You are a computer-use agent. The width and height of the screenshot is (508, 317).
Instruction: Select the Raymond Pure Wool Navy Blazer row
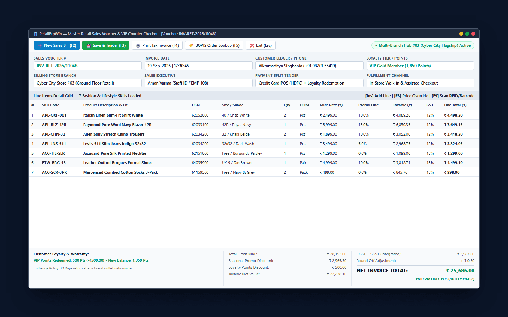pyautogui.click(x=254, y=125)
